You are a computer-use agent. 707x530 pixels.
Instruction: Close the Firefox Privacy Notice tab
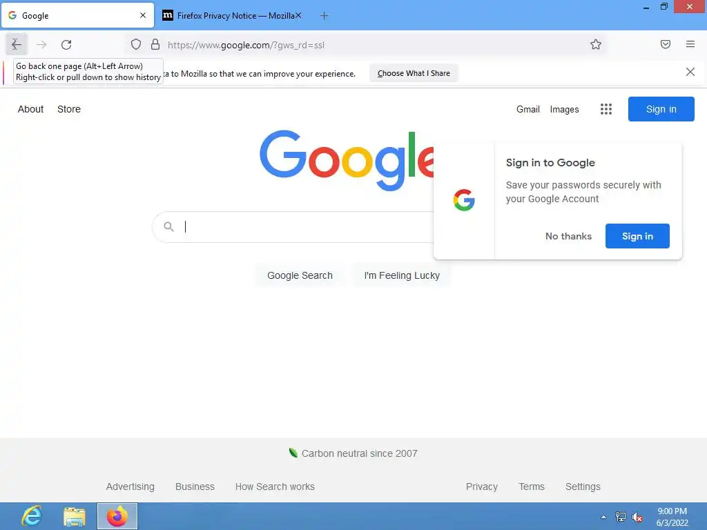(298, 15)
